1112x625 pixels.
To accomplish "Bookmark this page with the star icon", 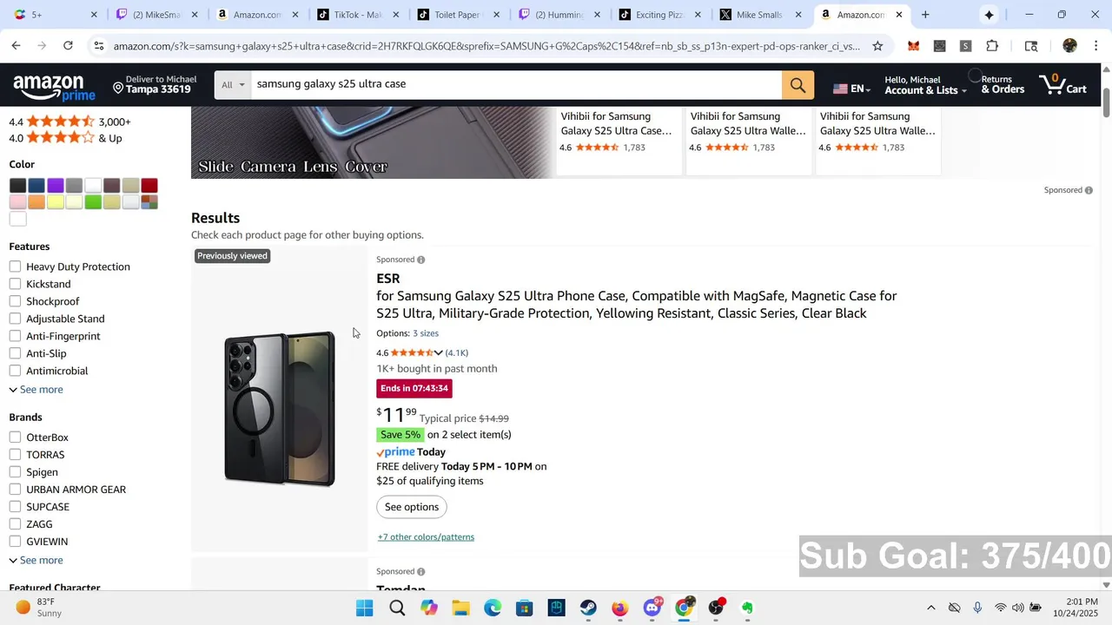I will pyautogui.click(x=877, y=46).
